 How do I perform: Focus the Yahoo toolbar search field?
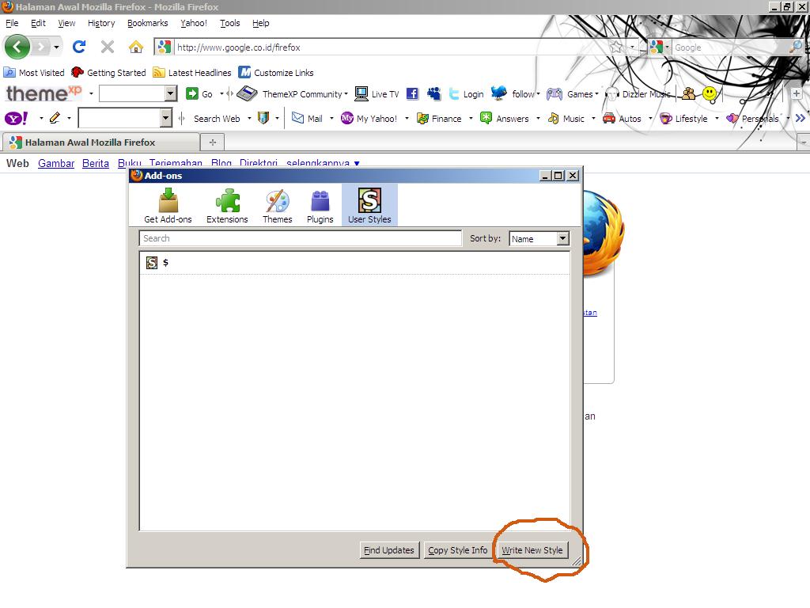(119, 118)
